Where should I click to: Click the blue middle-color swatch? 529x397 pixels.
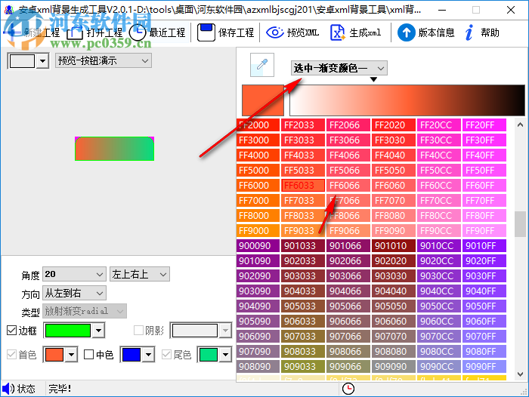[x=131, y=355]
